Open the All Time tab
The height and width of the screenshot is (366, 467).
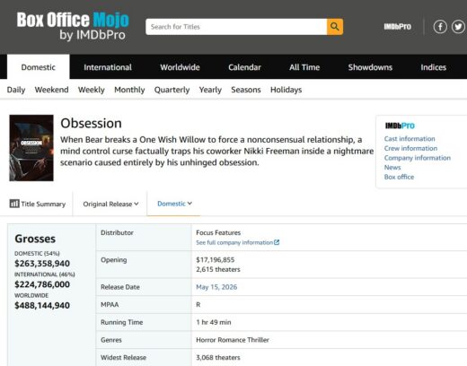point(304,67)
